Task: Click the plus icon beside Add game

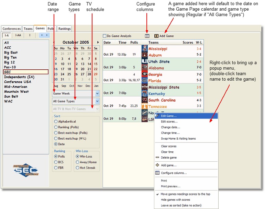Action: [x=157, y=165]
